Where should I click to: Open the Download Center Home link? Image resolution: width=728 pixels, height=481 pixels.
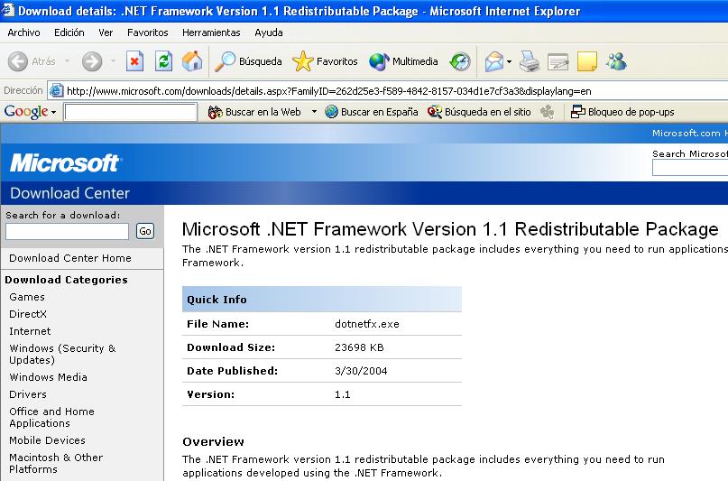click(70, 258)
